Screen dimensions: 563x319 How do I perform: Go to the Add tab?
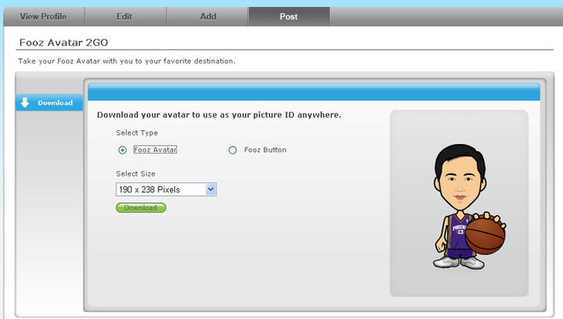click(208, 17)
